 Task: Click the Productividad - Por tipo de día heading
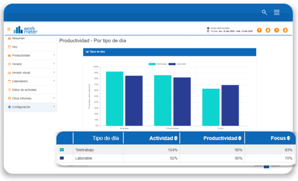(93, 41)
